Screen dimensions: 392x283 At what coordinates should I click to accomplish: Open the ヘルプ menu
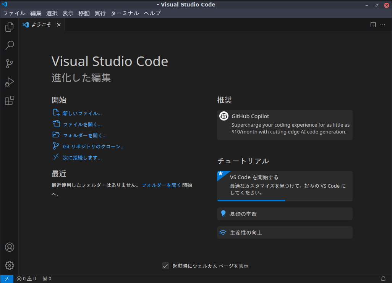click(152, 13)
